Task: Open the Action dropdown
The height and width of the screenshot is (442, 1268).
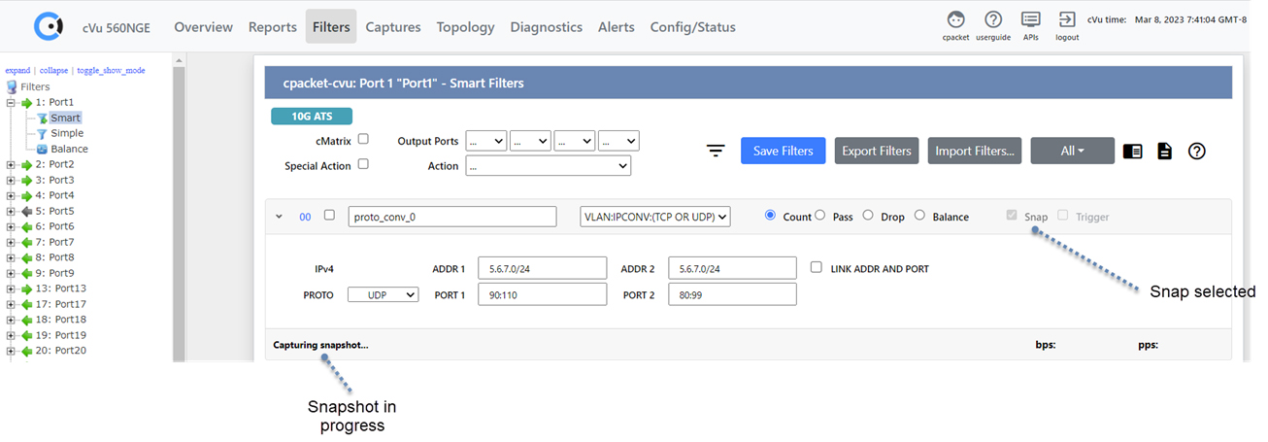Action: coord(549,166)
